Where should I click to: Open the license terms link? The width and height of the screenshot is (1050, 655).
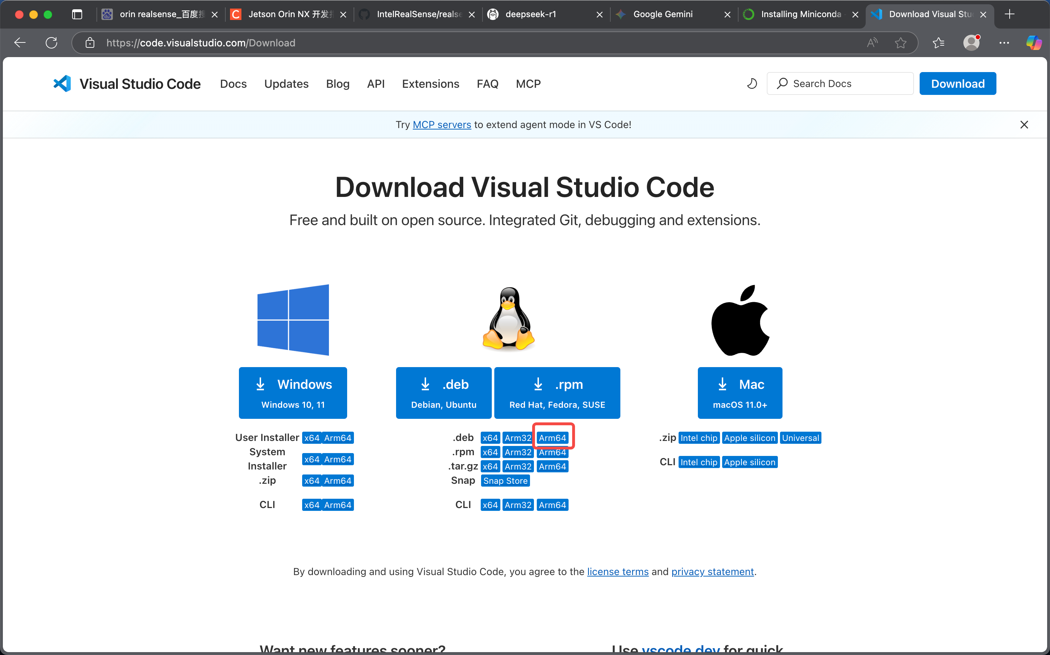pyautogui.click(x=617, y=572)
